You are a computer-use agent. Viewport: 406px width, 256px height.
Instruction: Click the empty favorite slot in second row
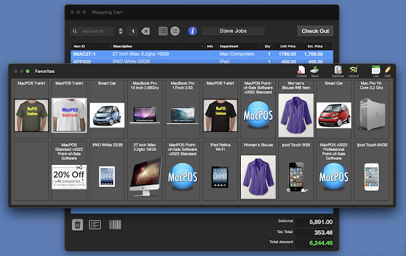point(31,171)
